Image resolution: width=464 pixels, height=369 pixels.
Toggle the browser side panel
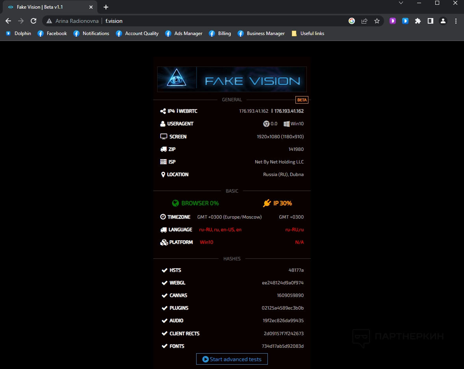(x=431, y=21)
